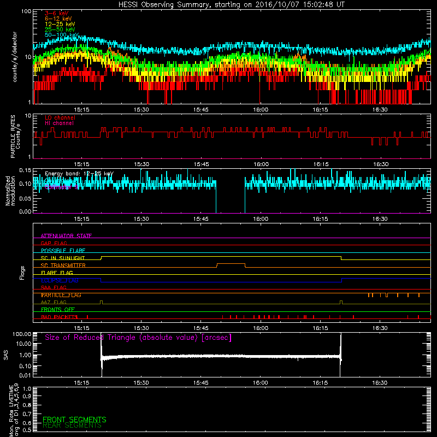Click the 100.00 value on SAS axis
Image resolution: width=437 pixels, height=437 pixels.
22,334
